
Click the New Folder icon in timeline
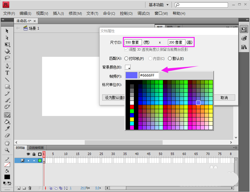[24, 188]
